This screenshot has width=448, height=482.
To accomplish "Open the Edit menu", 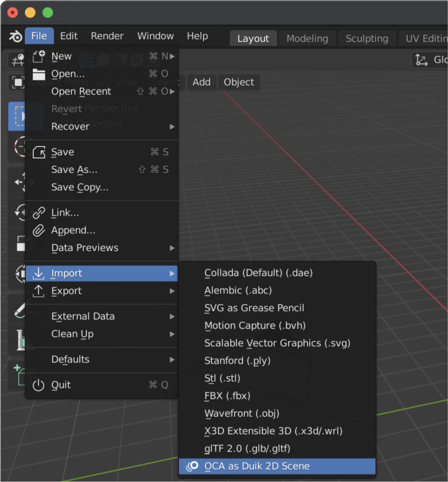I will [69, 36].
